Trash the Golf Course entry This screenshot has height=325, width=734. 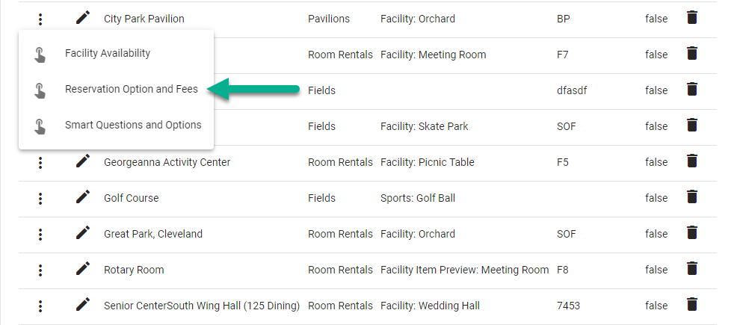pyautogui.click(x=692, y=197)
